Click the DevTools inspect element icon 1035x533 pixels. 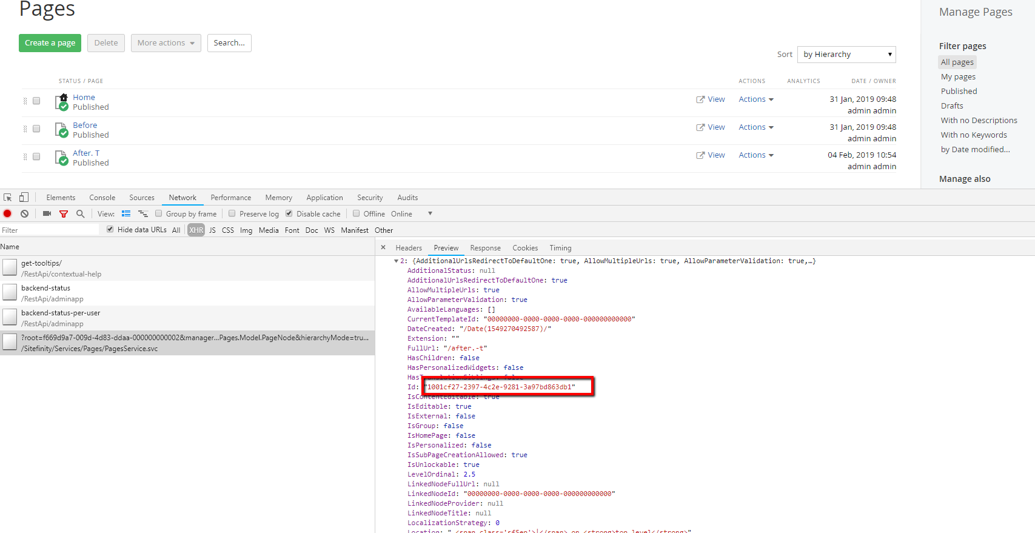click(x=8, y=198)
